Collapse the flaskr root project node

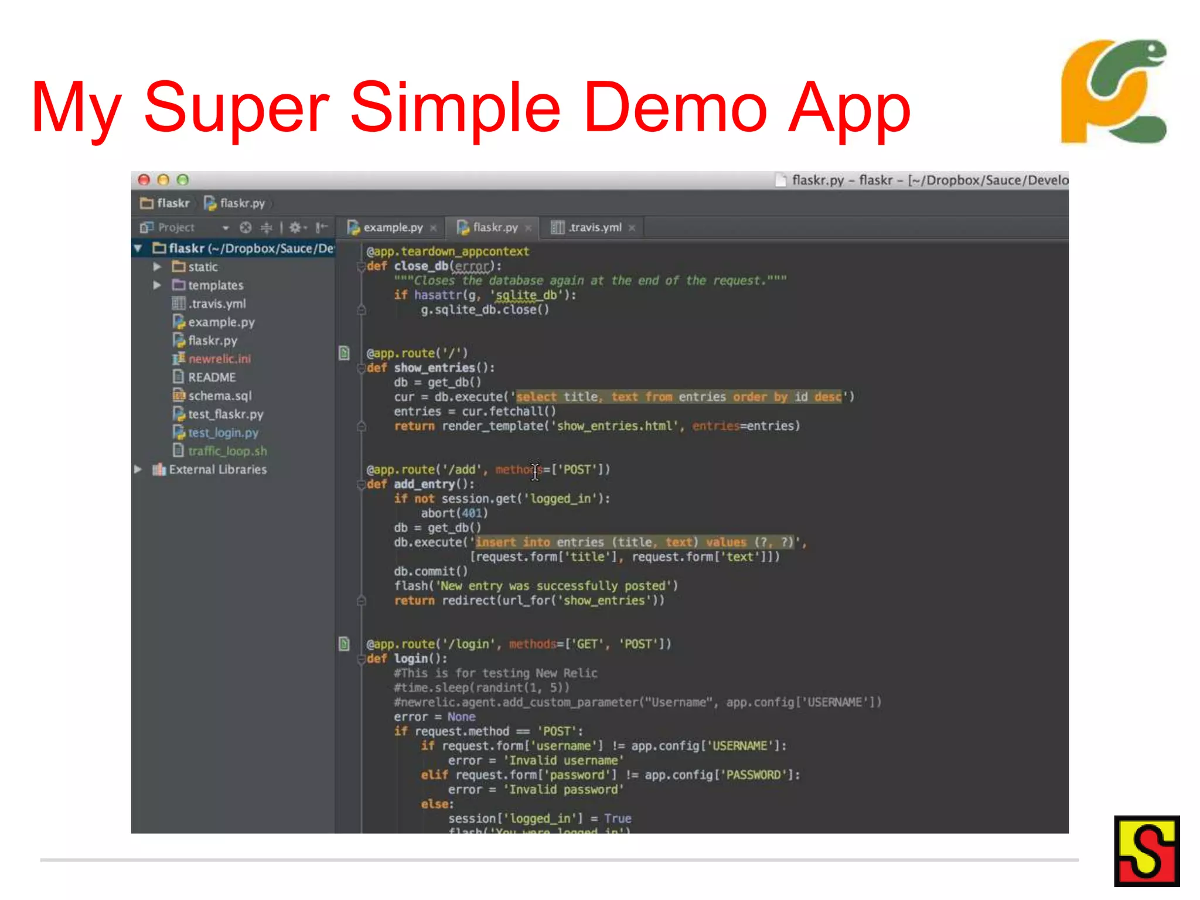(138, 248)
